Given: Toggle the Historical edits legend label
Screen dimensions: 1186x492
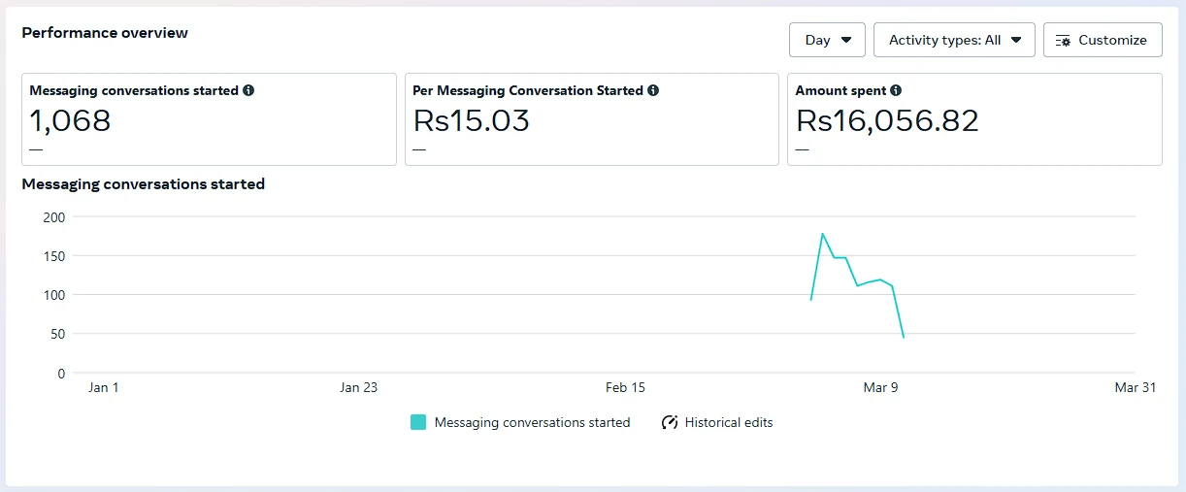Looking at the screenshot, I should point(729,422).
